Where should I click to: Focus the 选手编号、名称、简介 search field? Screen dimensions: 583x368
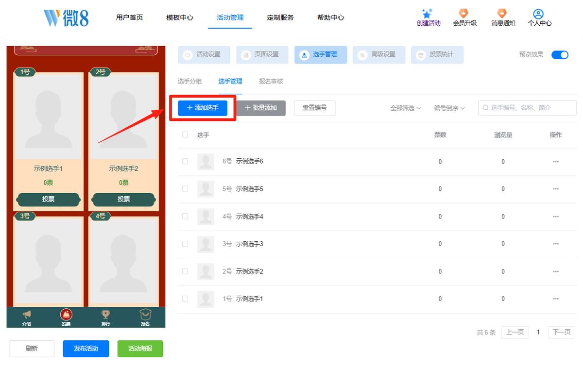coord(528,108)
